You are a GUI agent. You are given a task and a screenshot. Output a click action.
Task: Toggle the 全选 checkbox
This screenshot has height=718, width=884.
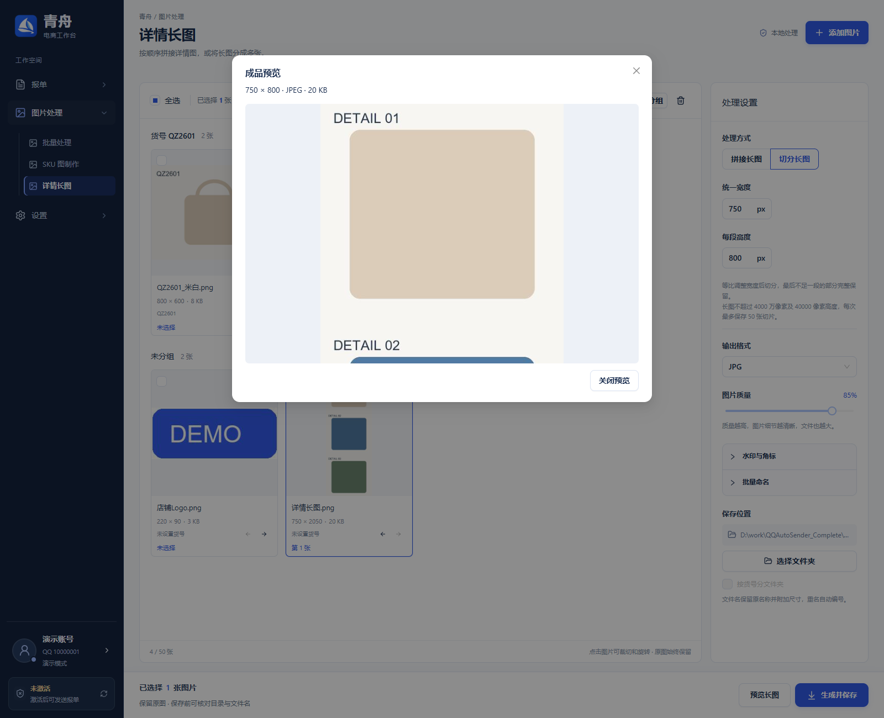click(x=155, y=101)
